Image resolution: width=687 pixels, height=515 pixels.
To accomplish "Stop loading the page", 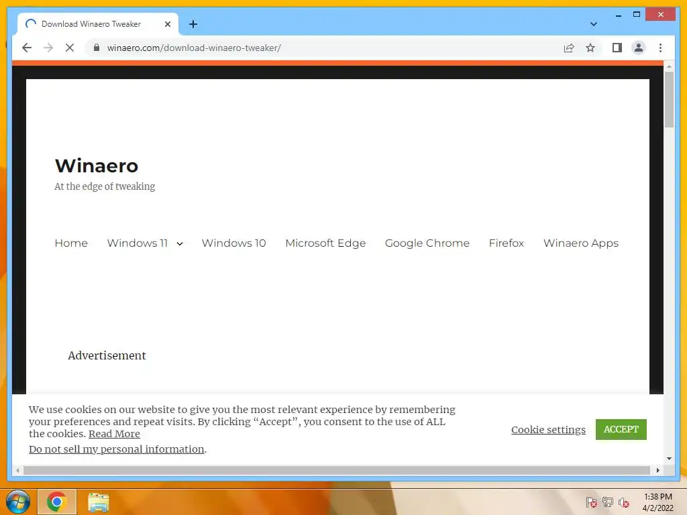I will (70, 48).
